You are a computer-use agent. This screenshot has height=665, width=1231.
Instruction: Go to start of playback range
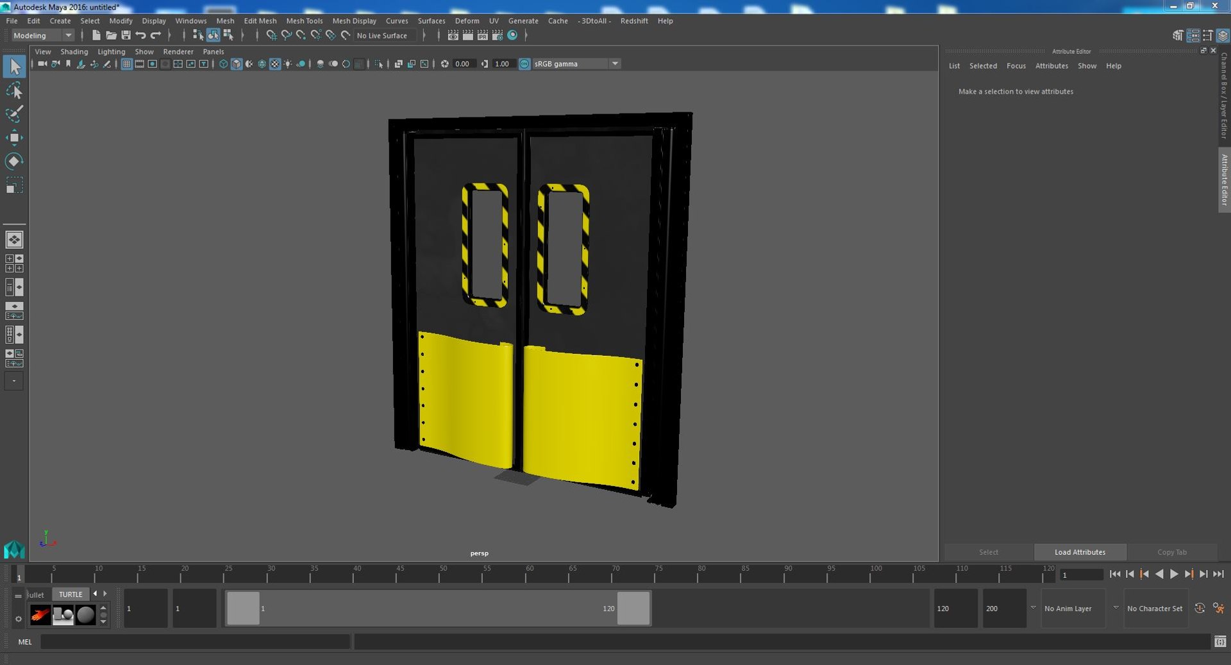tap(1115, 574)
